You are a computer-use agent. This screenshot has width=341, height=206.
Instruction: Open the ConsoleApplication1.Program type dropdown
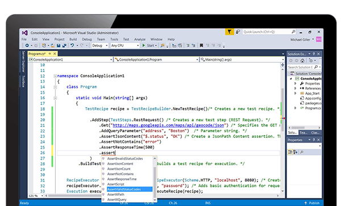coord(156,60)
